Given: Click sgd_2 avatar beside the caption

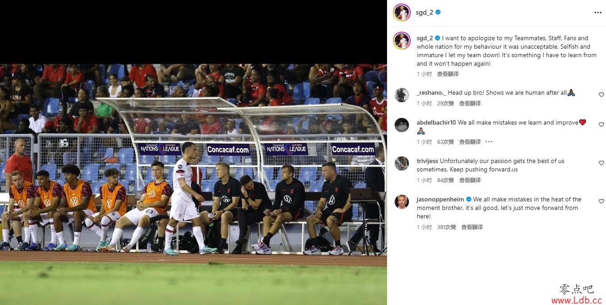Looking at the screenshot, I should tap(402, 41).
